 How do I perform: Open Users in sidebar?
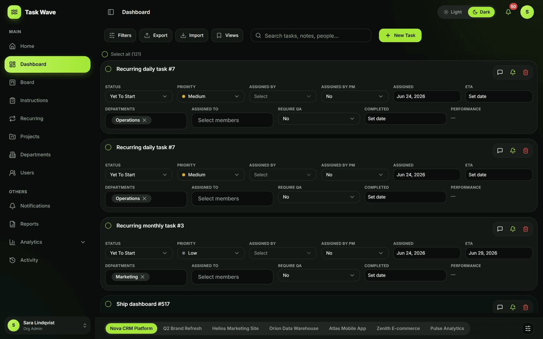click(x=47, y=173)
